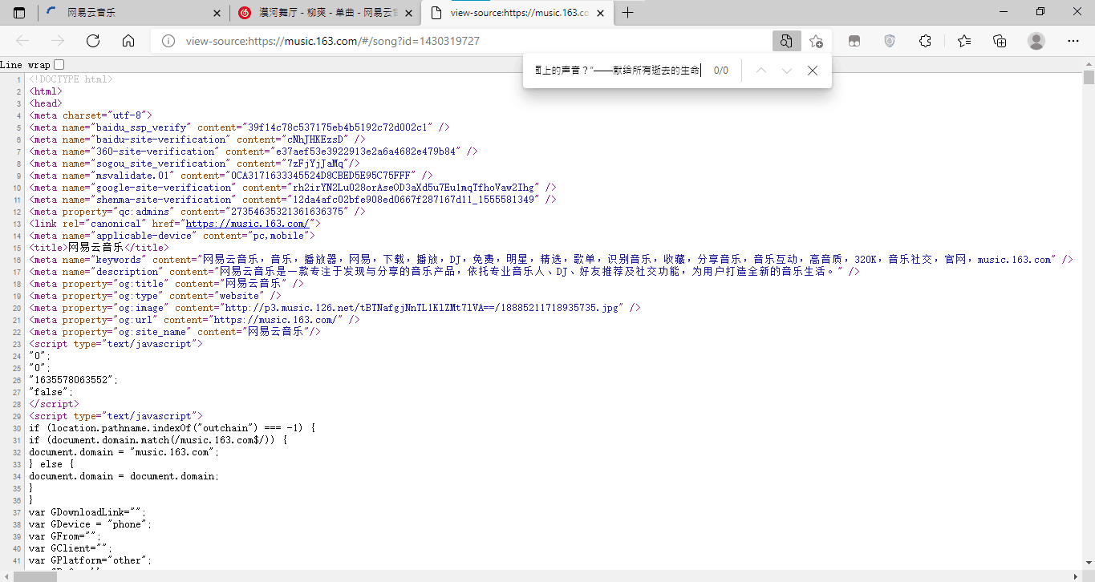Click the <title>网易云音乐</title> line
This screenshot has height=582, width=1095.
pyautogui.click(x=99, y=248)
